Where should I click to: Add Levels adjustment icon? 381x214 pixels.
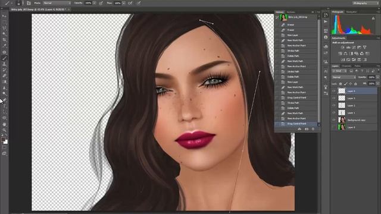[348, 48]
